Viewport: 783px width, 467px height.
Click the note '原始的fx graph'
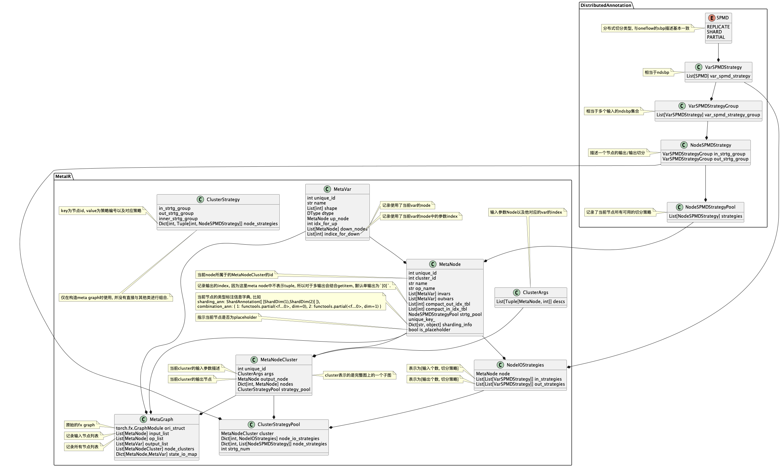pyautogui.click(x=80, y=425)
